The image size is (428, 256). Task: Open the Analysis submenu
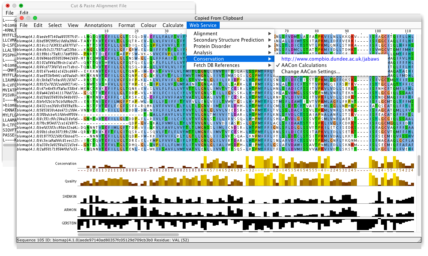point(203,53)
